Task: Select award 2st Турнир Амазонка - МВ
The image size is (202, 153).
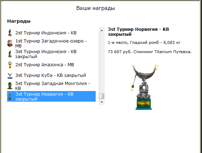Action: pos(51,64)
